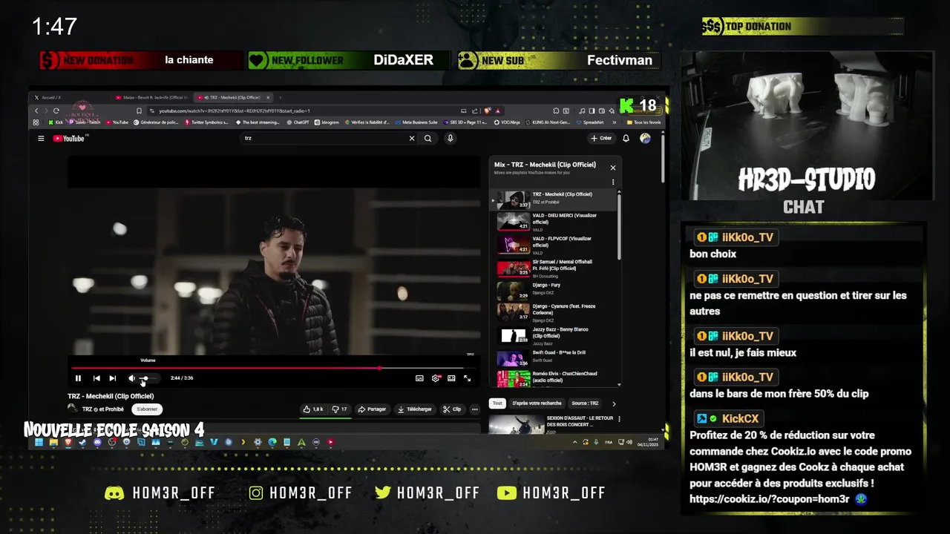Open the YouTube hamburger guide menu
The width and height of the screenshot is (950, 534).
coord(41,138)
